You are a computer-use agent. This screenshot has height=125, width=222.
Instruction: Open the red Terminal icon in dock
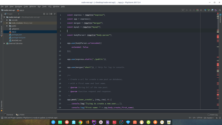tap(114, 122)
